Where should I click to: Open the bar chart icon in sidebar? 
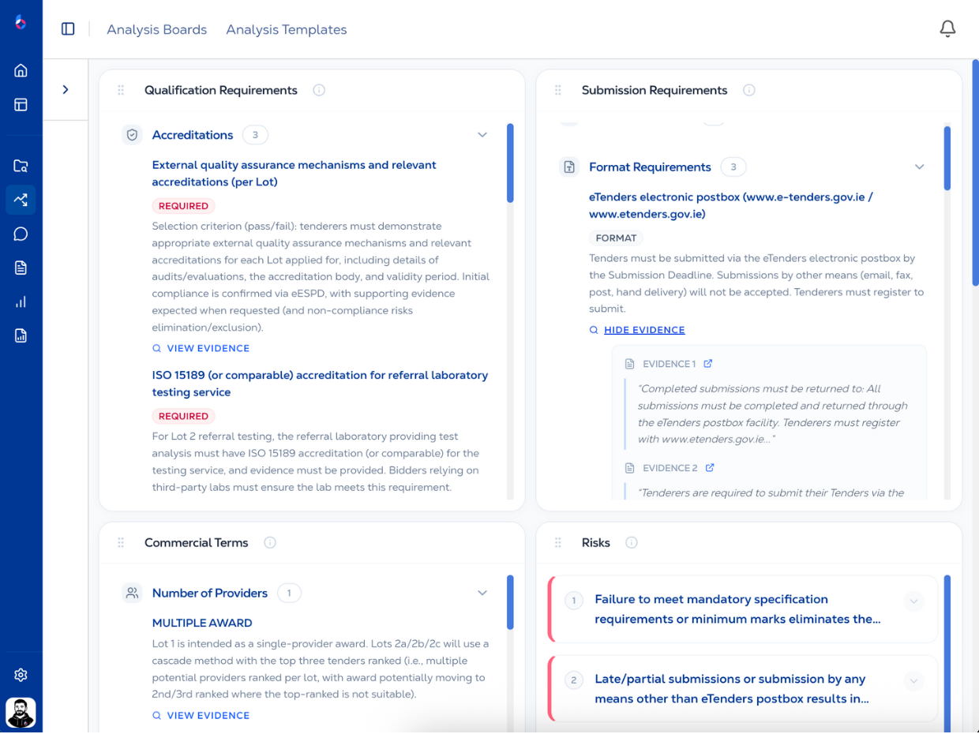pos(21,302)
